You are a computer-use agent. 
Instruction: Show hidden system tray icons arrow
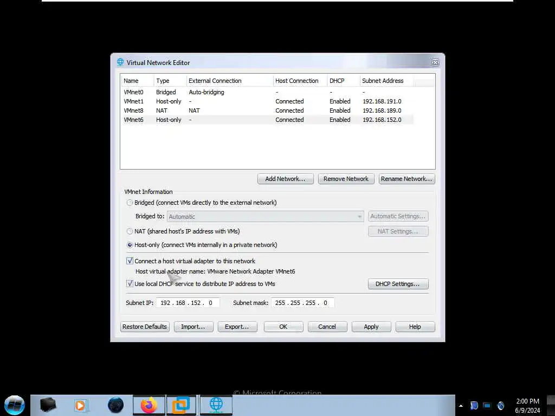point(461,406)
